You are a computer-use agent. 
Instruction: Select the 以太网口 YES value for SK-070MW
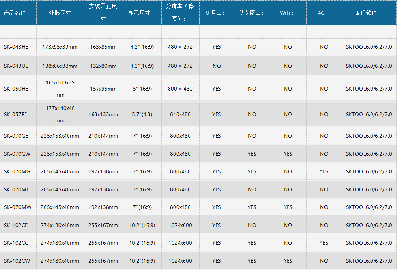pos(252,207)
